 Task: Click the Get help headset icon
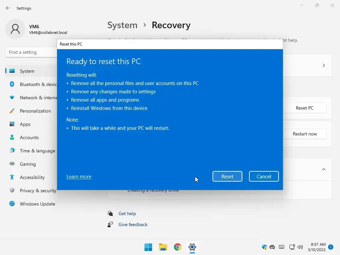click(x=110, y=213)
